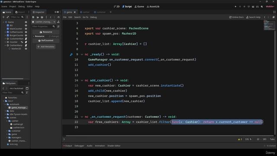The image size is (277, 156).
Task: Switch to the Import dock tab
Action: coord(20,12)
